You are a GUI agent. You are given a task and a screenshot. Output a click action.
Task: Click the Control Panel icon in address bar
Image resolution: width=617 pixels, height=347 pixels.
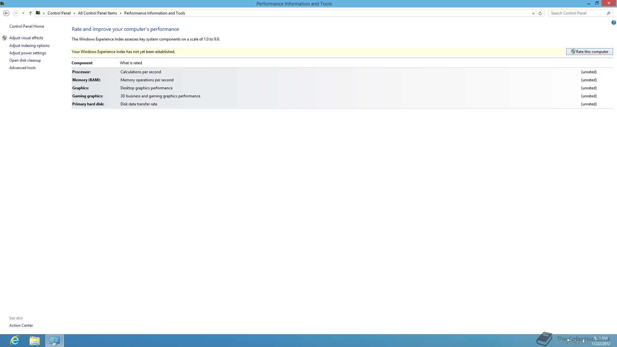click(38, 13)
